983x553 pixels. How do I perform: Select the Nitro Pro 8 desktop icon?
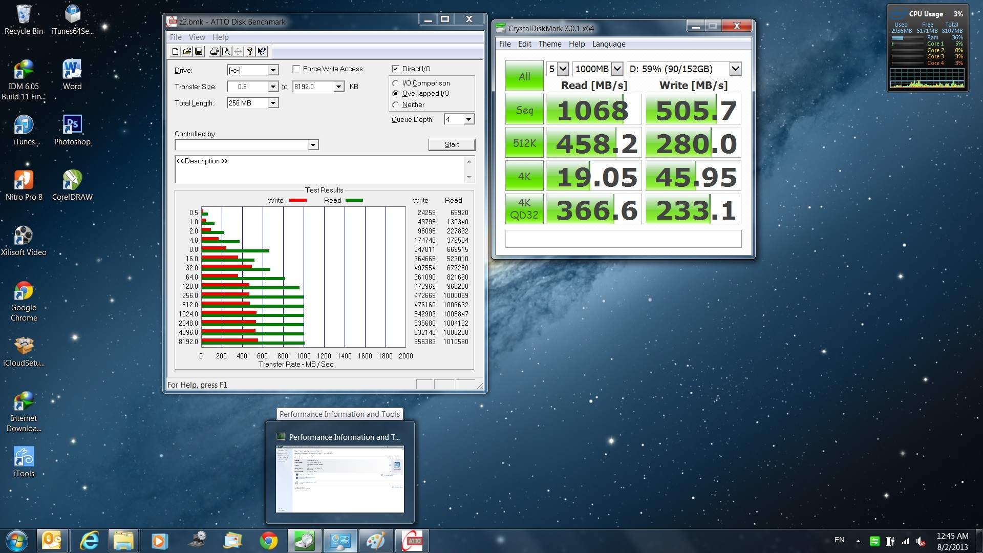click(24, 185)
